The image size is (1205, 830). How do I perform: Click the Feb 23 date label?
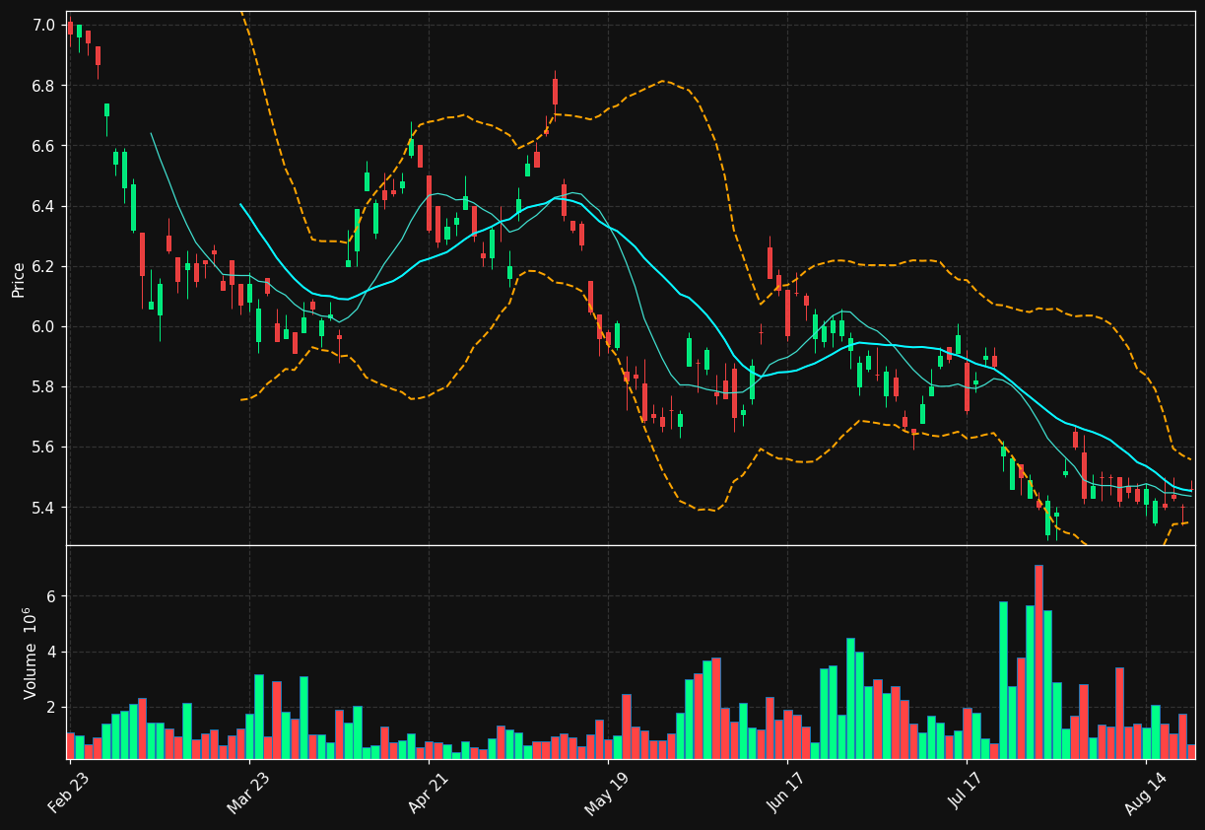69,795
